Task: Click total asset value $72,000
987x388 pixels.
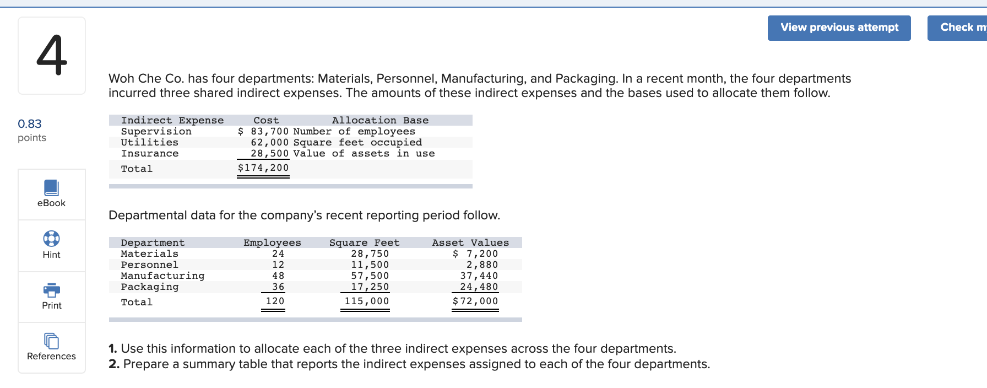Action: pyautogui.click(x=475, y=301)
